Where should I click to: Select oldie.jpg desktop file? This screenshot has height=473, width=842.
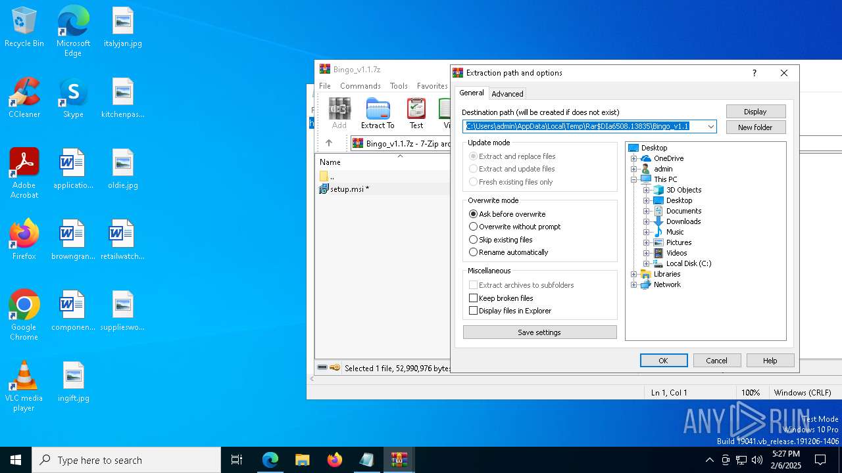click(x=123, y=169)
